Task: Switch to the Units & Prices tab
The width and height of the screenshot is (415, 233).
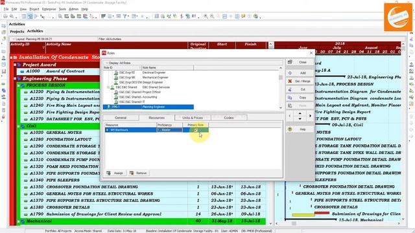Action: (x=193, y=118)
